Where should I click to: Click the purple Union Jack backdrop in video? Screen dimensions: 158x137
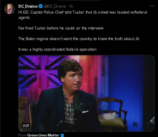point(40,72)
